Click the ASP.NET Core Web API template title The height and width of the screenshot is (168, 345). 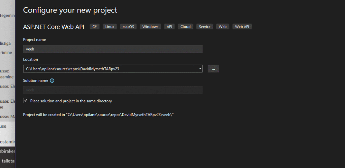click(x=54, y=27)
